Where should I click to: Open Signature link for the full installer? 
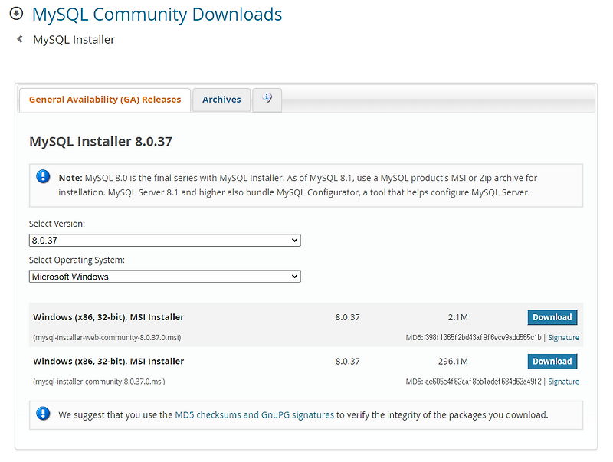coord(563,381)
